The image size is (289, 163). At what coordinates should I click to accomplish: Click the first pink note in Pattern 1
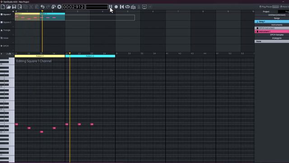pos(17,125)
